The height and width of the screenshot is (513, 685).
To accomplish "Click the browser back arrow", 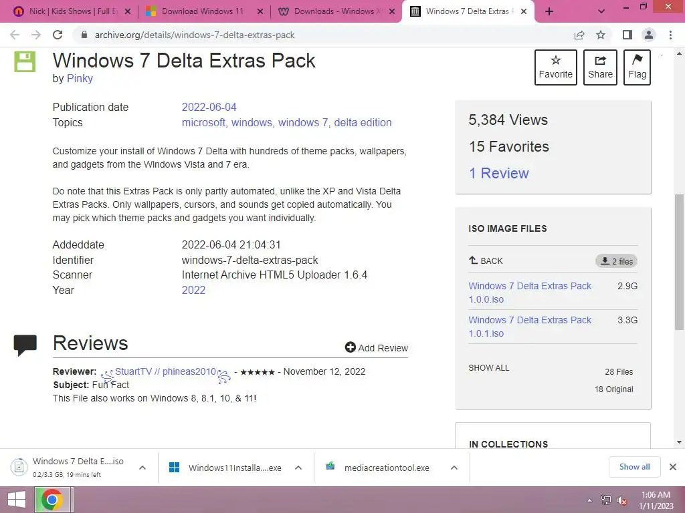I will coord(15,35).
